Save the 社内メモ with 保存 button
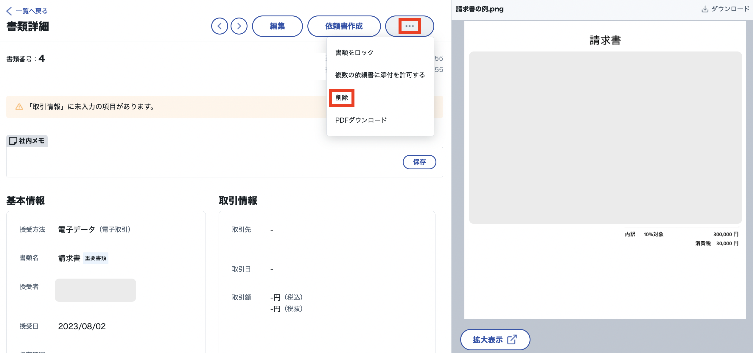Image resolution: width=753 pixels, height=353 pixels. click(419, 162)
